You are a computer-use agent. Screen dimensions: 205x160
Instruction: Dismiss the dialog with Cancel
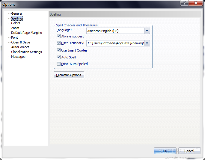coord(189,151)
